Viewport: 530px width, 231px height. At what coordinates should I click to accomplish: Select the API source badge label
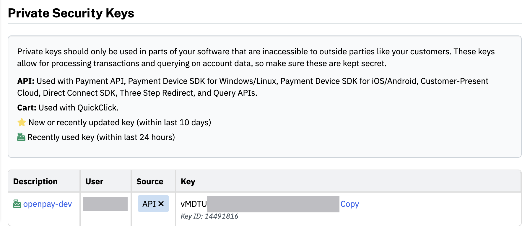click(x=149, y=204)
